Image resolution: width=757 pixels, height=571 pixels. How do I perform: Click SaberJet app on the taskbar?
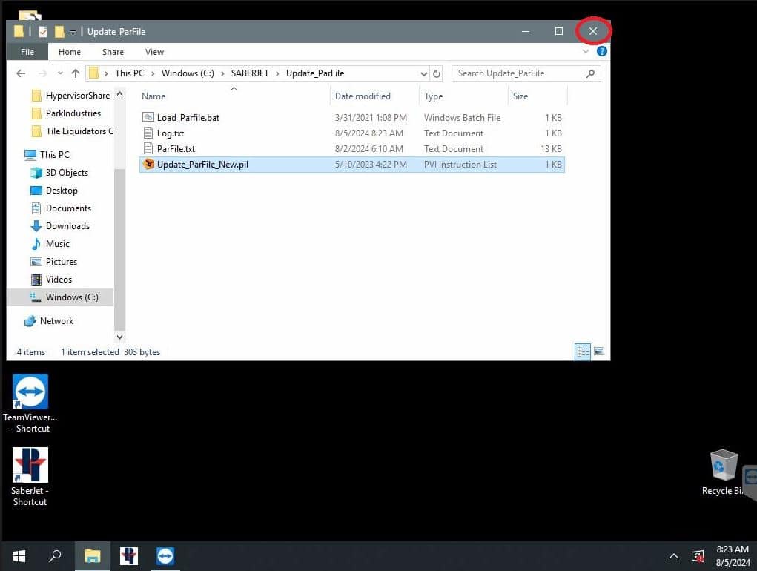pos(129,556)
